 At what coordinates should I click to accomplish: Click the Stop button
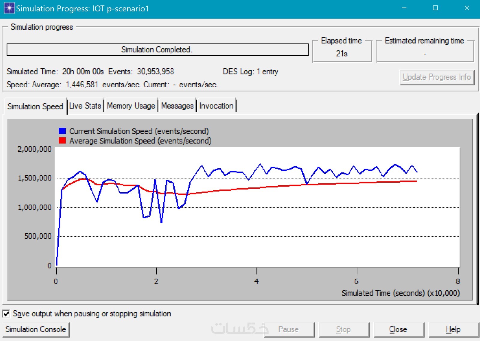[x=343, y=329]
